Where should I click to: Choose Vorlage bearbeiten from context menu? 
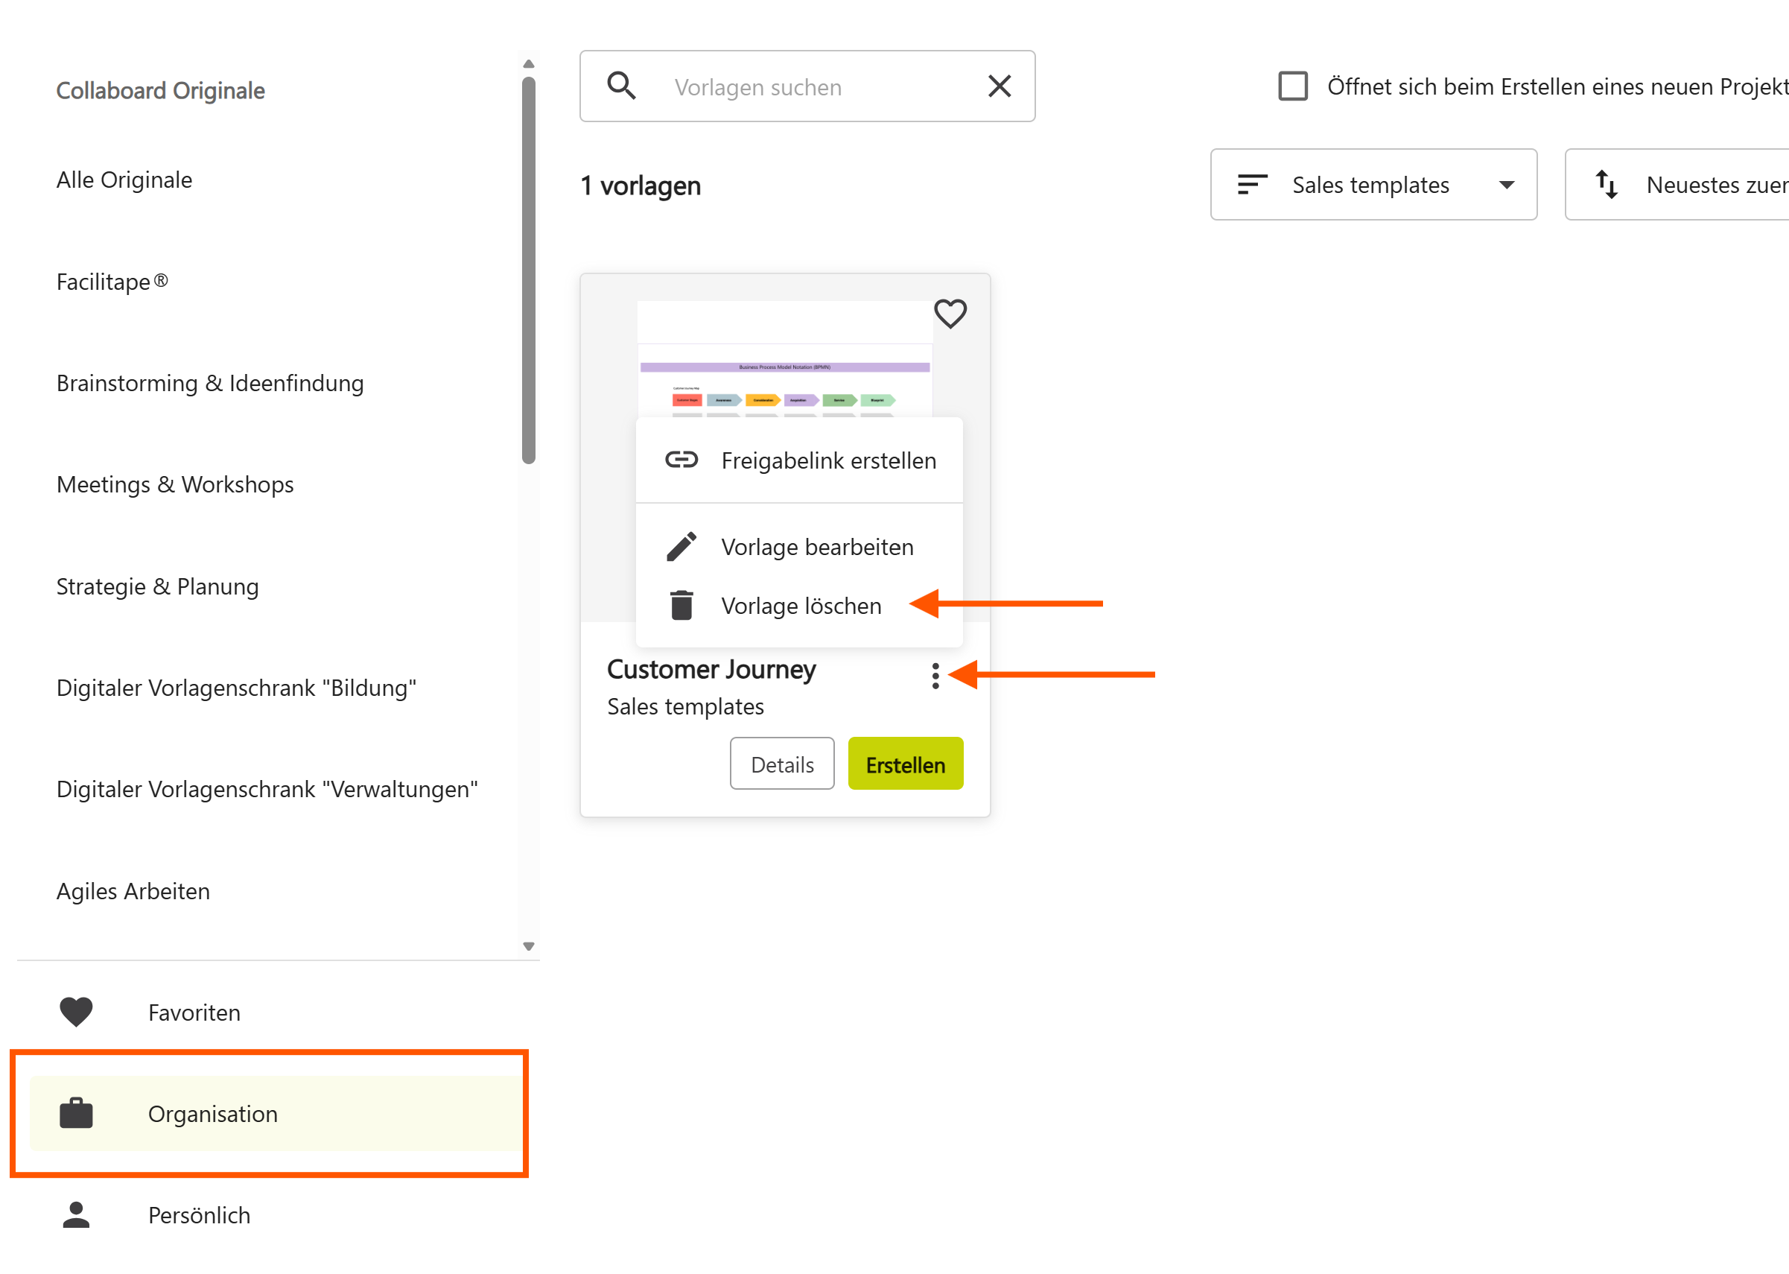[817, 547]
